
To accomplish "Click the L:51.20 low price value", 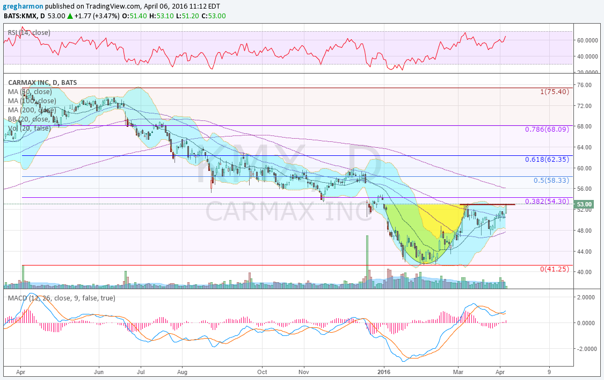I will coord(188,16).
